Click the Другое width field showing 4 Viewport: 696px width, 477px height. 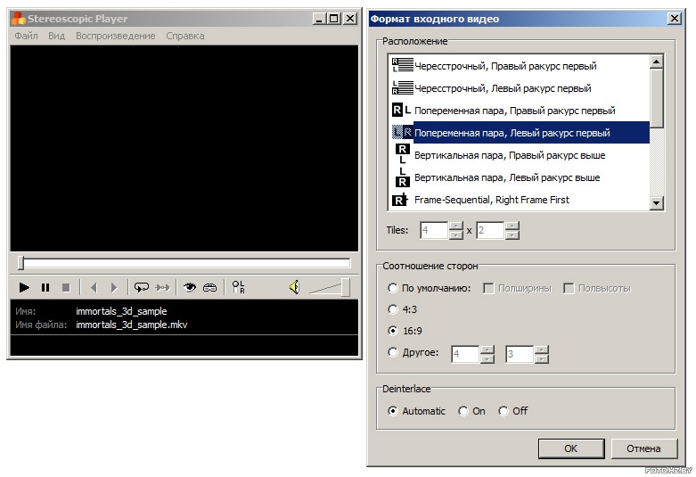click(x=464, y=354)
